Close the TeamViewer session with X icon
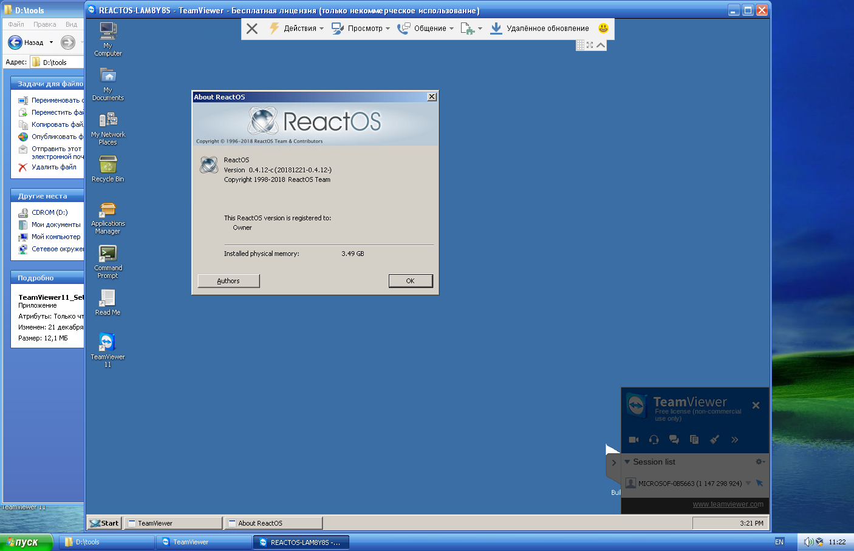Screen dimensions: 854x551 click(252, 29)
